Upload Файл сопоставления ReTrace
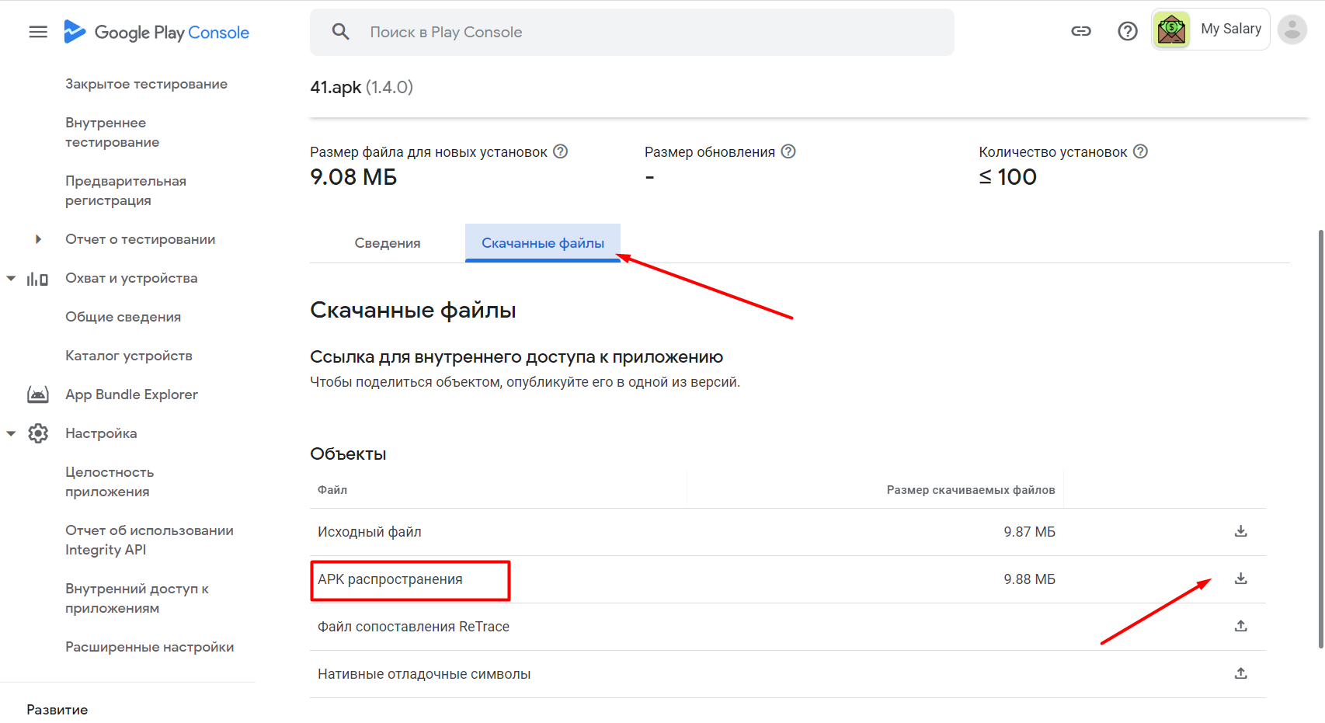 pos(1240,626)
